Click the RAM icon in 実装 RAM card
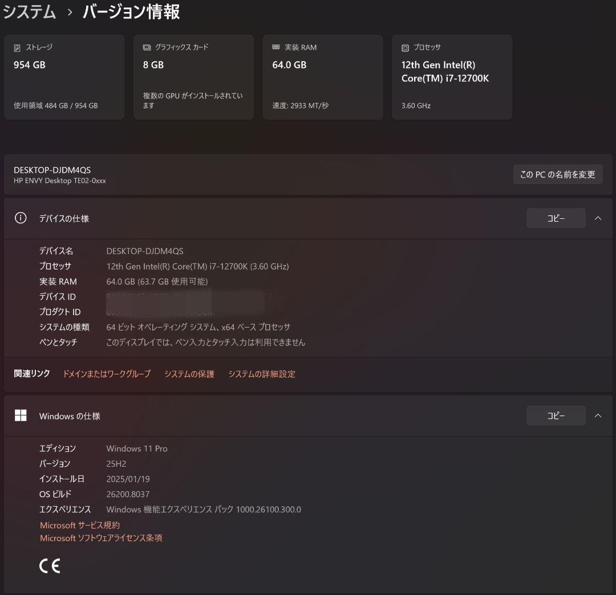 276,47
